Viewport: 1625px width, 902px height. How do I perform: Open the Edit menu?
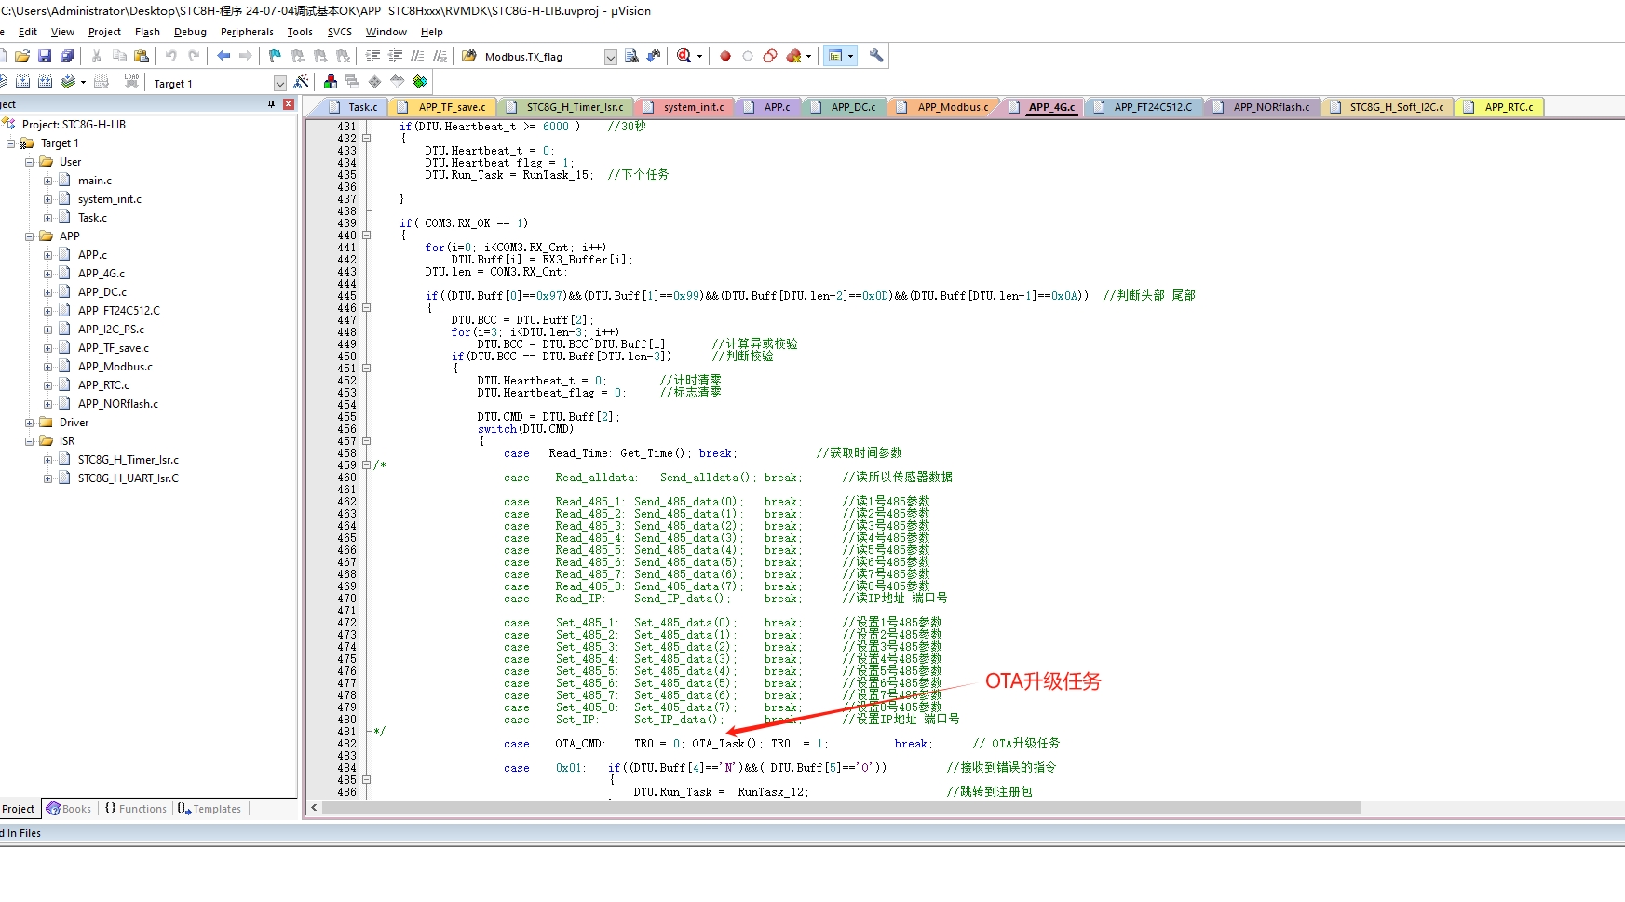(x=28, y=32)
